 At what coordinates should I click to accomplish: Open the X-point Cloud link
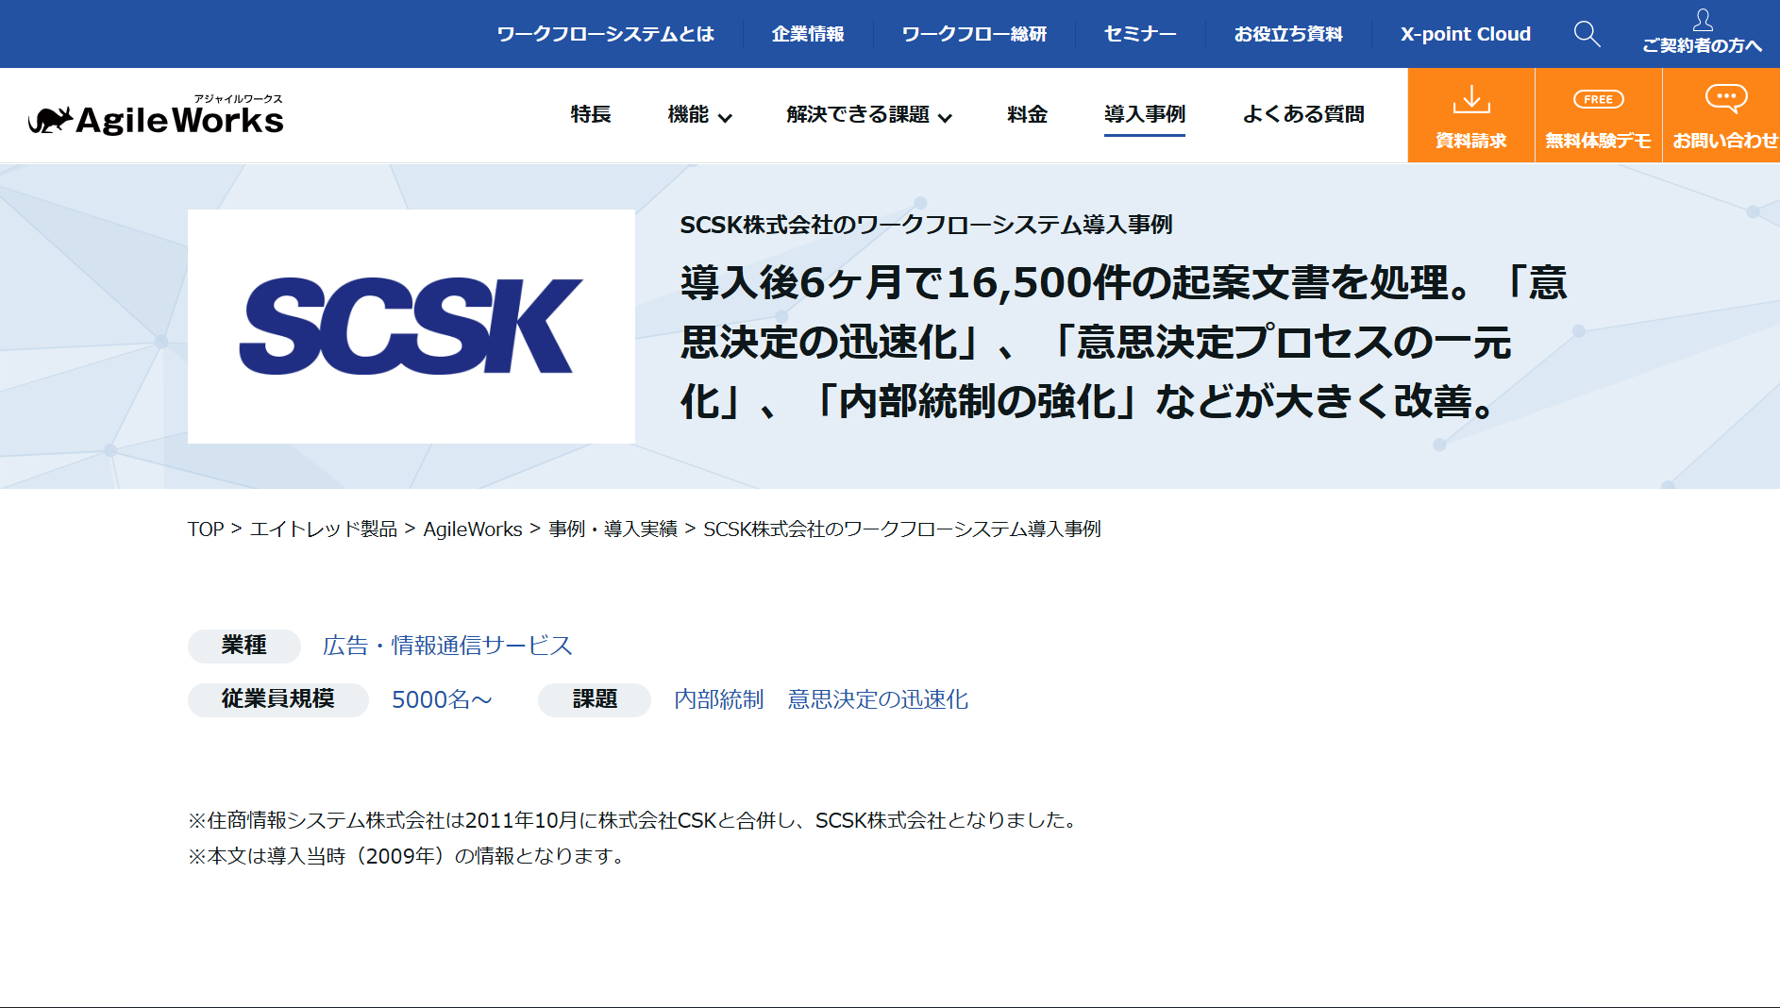tap(1465, 34)
